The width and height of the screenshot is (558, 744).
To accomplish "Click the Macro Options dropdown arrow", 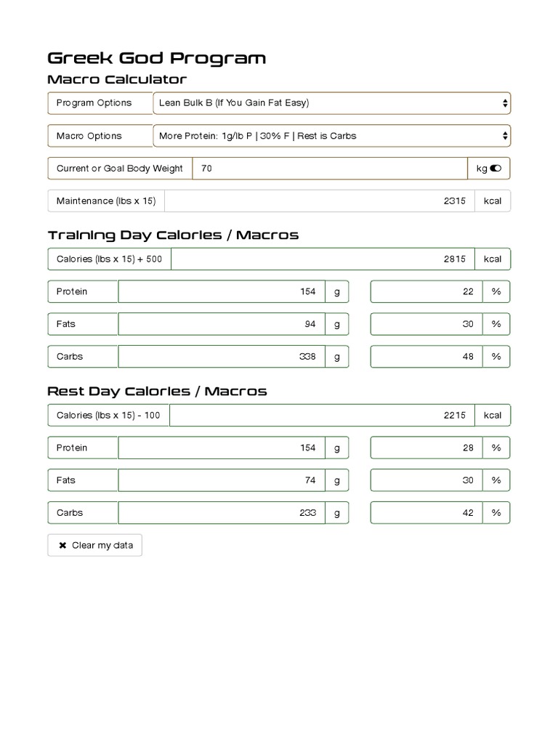I will [505, 136].
